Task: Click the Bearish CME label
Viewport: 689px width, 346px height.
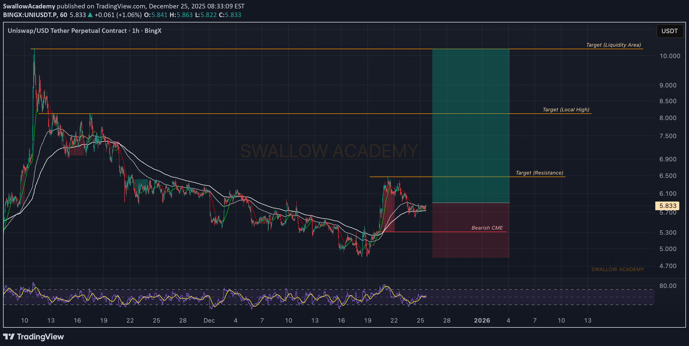Action: click(487, 228)
